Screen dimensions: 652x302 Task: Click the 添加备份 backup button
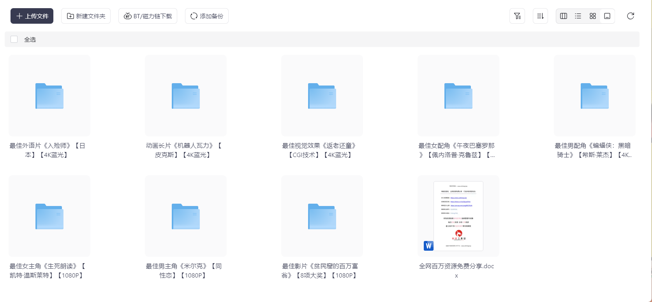coord(206,16)
